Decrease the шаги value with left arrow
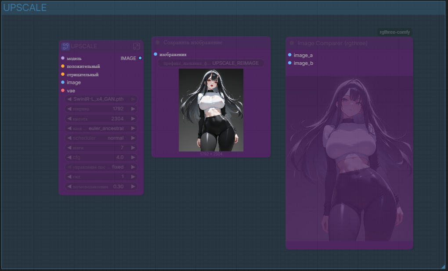This screenshot has height=271, width=448. click(x=69, y=148)
